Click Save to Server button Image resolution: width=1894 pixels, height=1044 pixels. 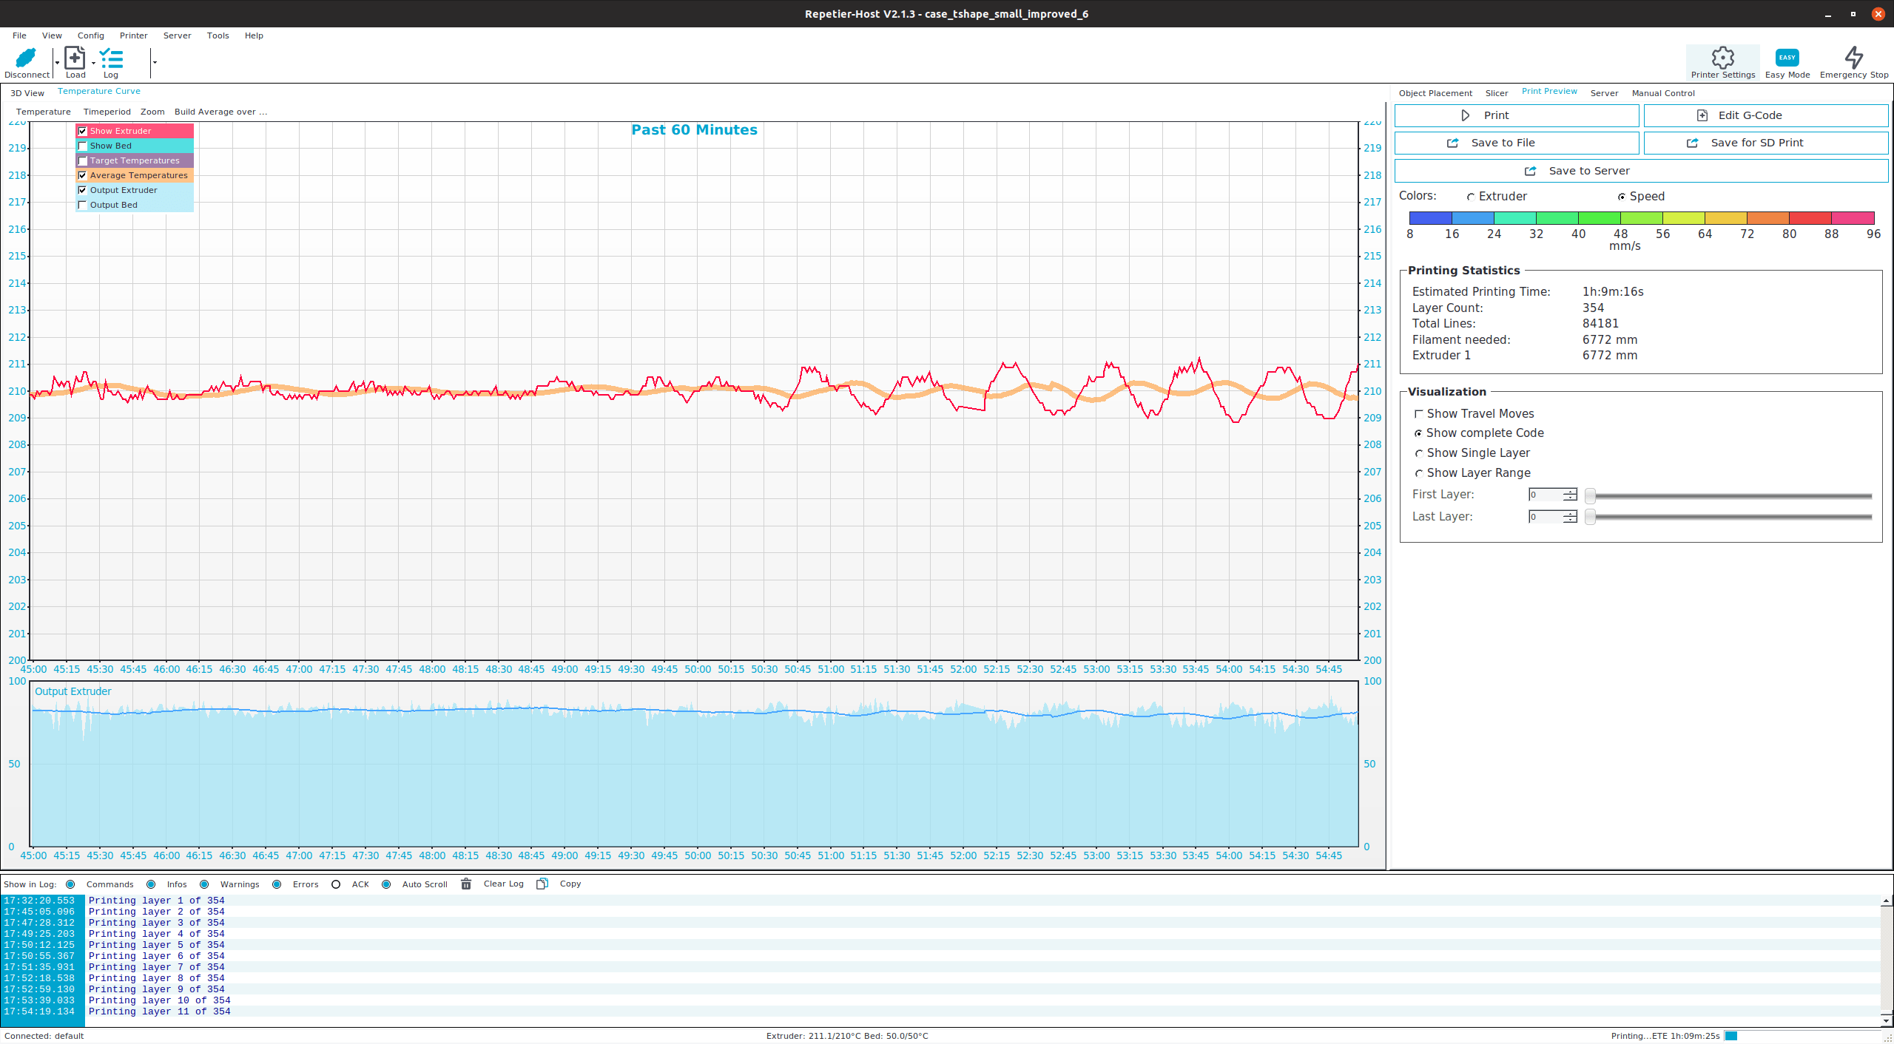click(1642, 171)
